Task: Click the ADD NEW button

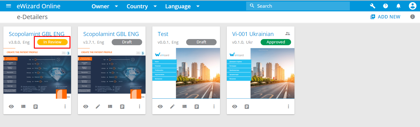Action: [x=385, y=17]
